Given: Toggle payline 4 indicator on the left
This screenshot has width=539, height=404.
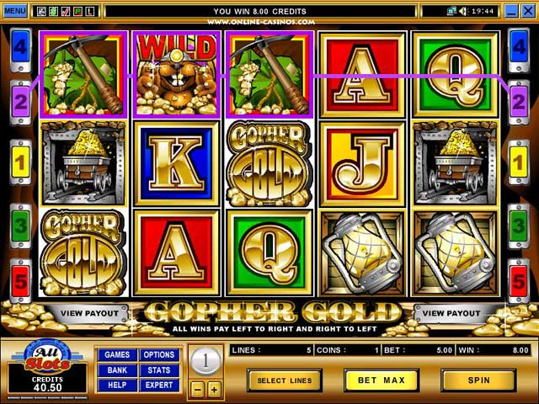Looking at the screenshot, I should click(20, 50).
